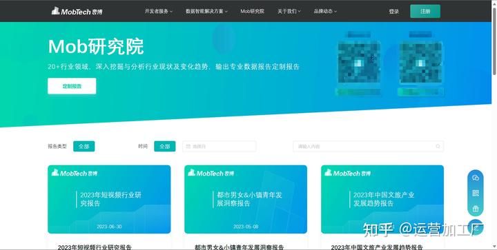497x250 pixels.
Task: Click the calendar icon in month picker
Action: coord(188,146)
